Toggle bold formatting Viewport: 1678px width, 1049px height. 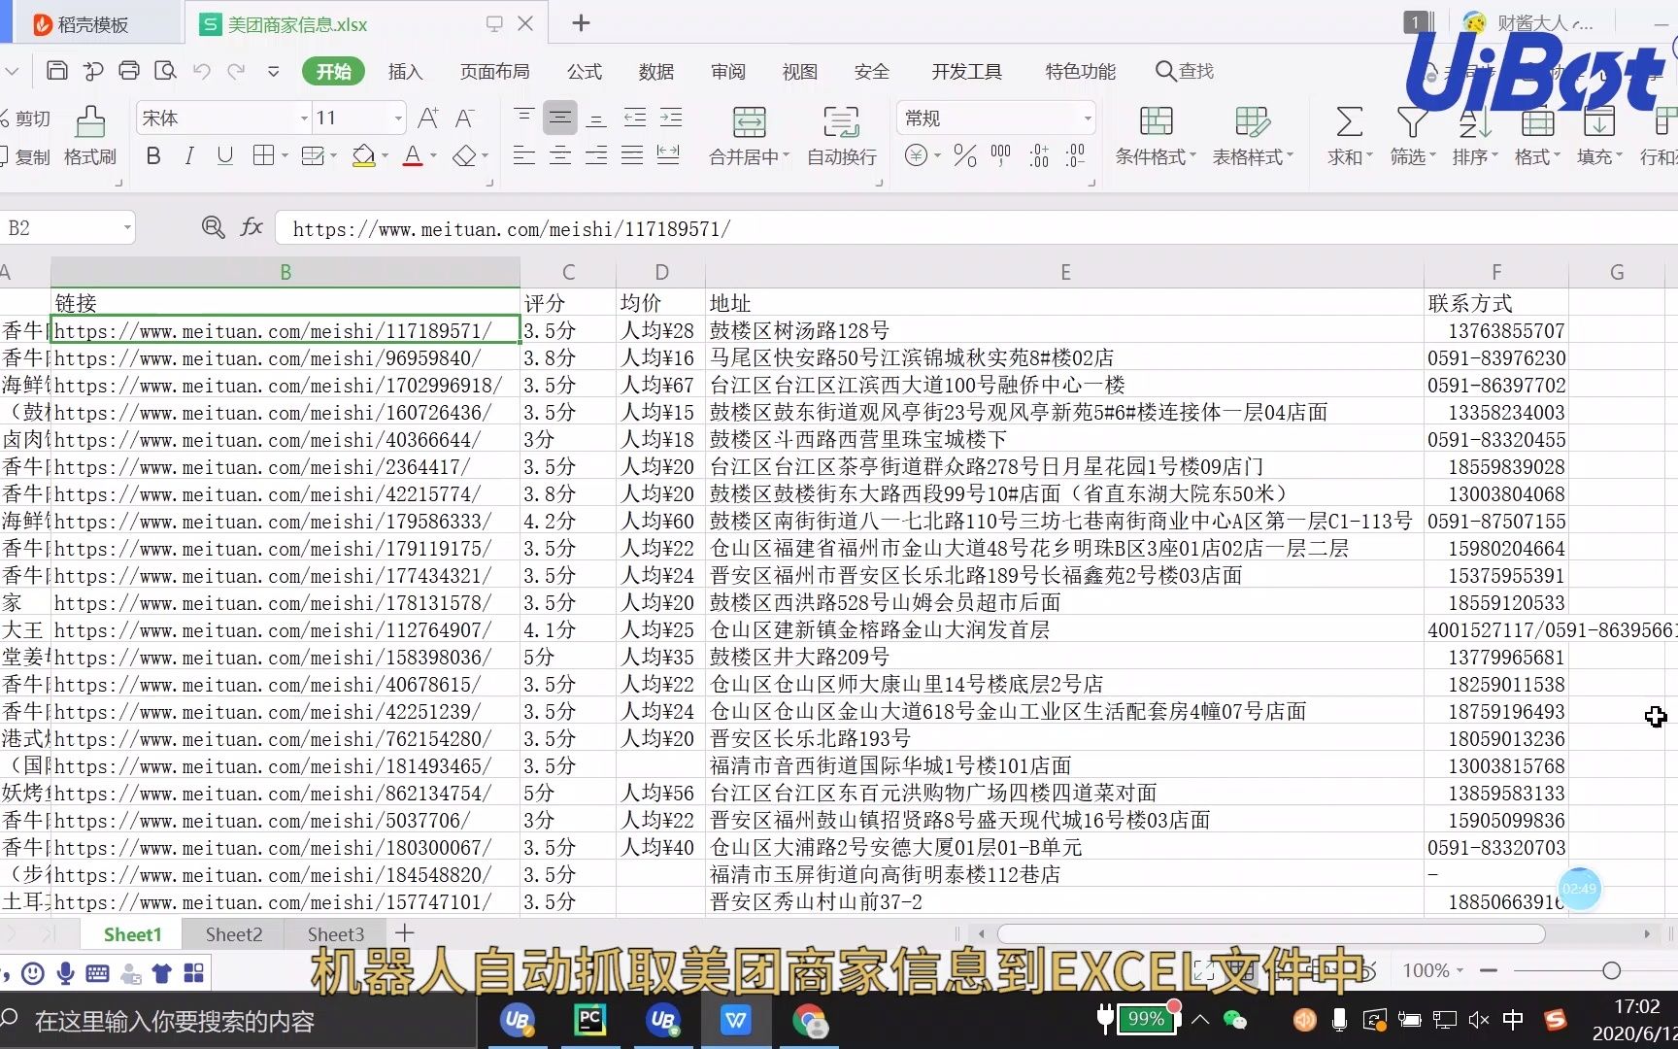pyautogui.click(x=152, y=155)
